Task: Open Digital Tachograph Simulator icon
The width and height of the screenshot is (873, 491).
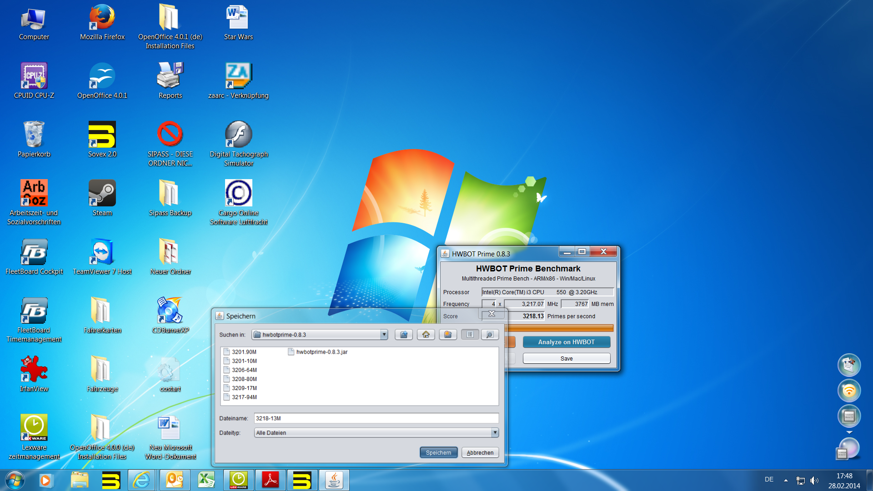Action: point(238,144)
